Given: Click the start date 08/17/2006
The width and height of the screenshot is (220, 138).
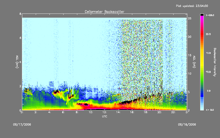Looking at the screenshot, I should [22, 124].
